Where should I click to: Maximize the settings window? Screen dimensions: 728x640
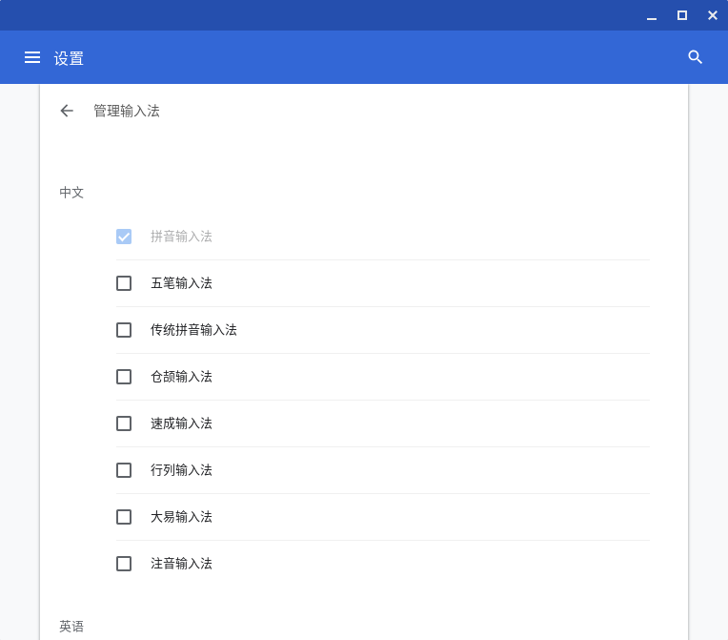pyautogui.click(x=682, y=15)
